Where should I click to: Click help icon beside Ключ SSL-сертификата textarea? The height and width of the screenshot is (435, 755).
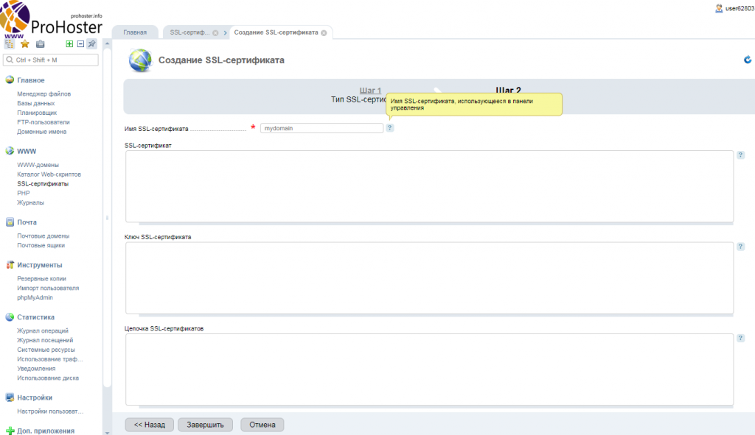[740, 247]
